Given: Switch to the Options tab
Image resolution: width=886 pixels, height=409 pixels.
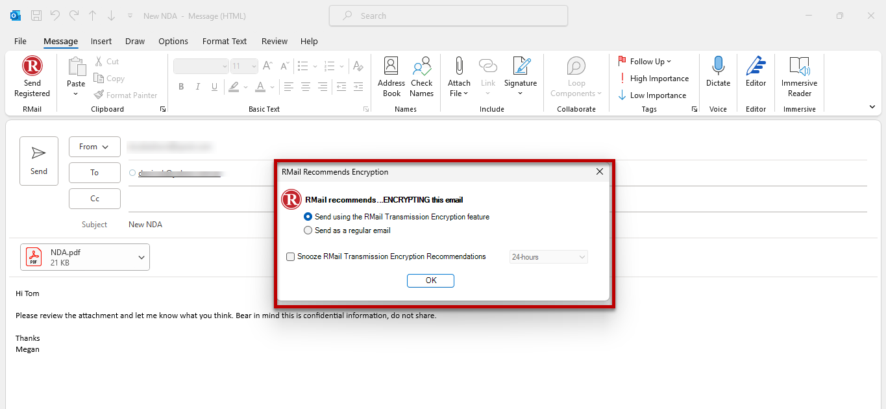Looking at the screenshot, I should (173, 41).
